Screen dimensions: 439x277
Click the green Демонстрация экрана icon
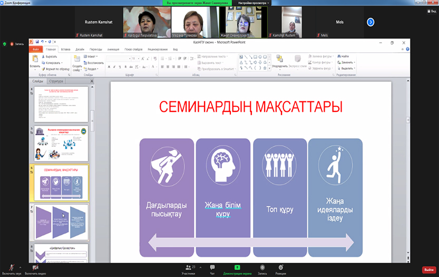tap(237, 268)
